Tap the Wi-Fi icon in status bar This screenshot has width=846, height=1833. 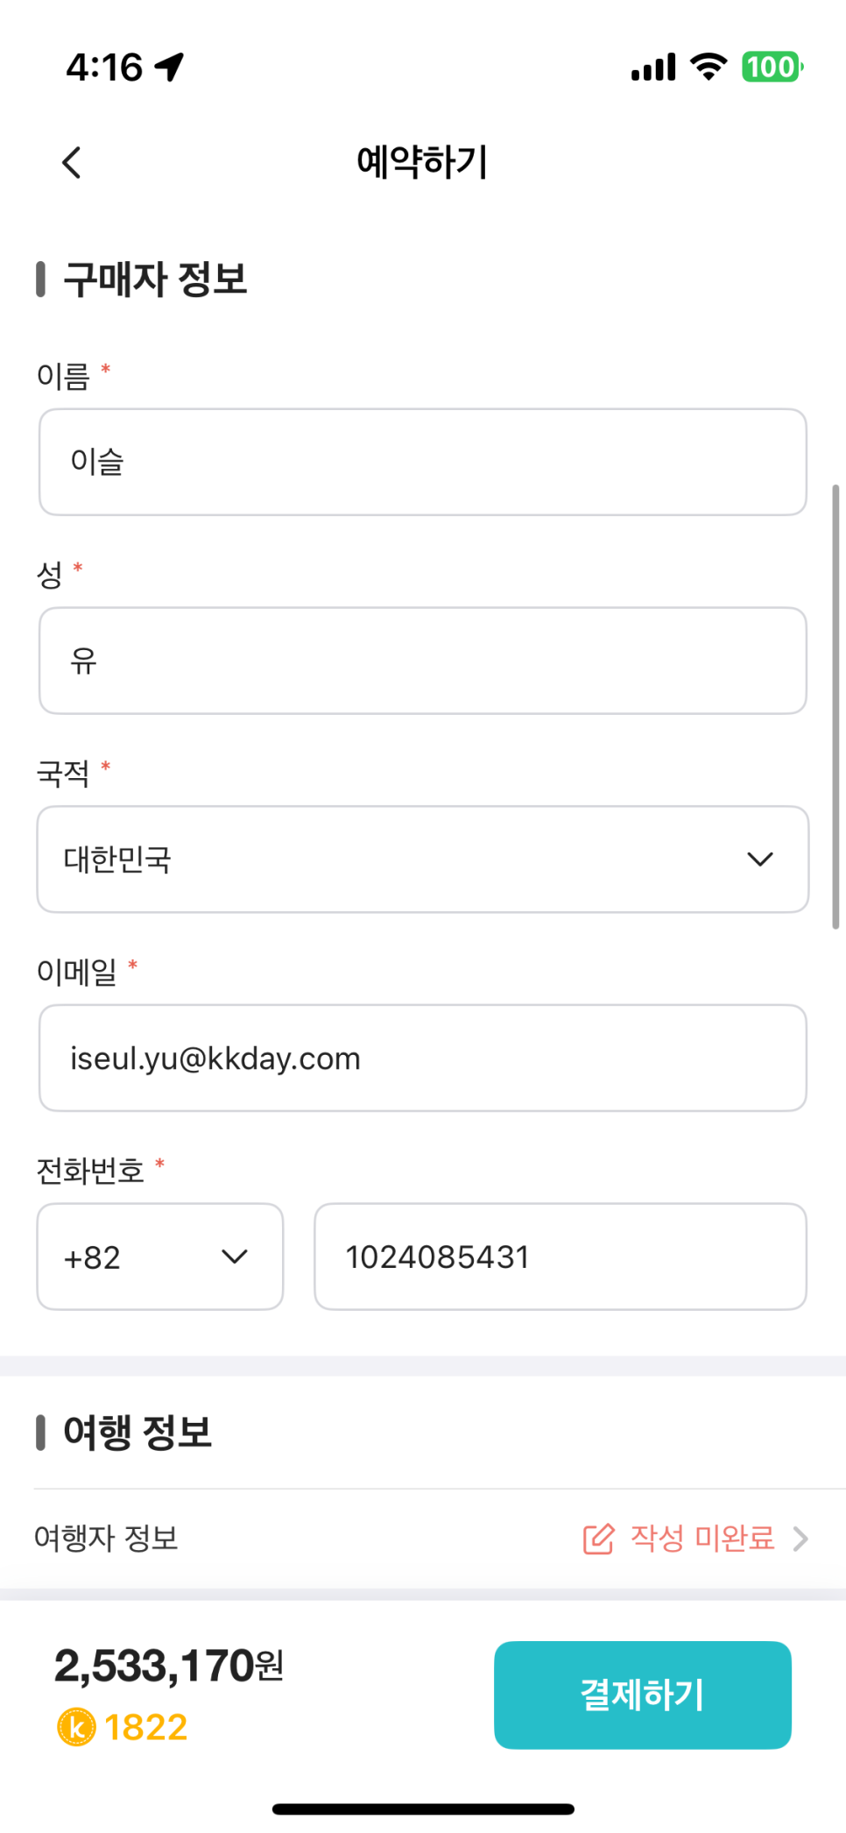click(x=709, y=67)
